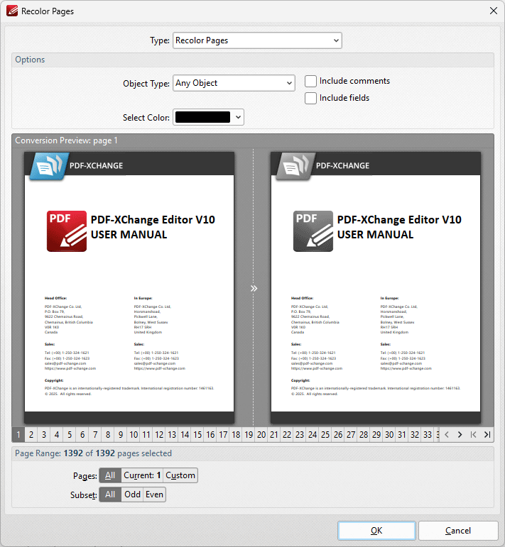The height and width of the screenshot is (547, 505).
Task: Select page 20 in preview strip
Action: [261, 434]
